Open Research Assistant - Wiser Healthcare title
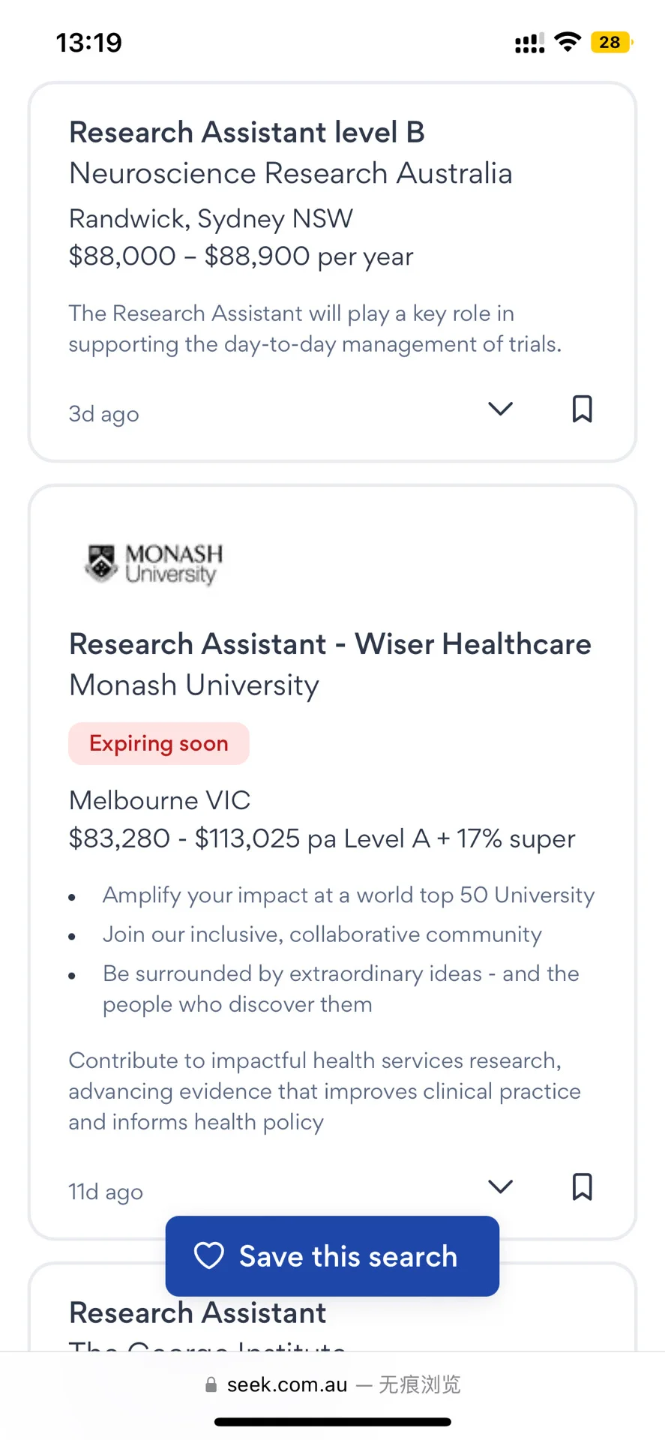This screenshot has width=665, height=1440. click(x=330, y=644)
